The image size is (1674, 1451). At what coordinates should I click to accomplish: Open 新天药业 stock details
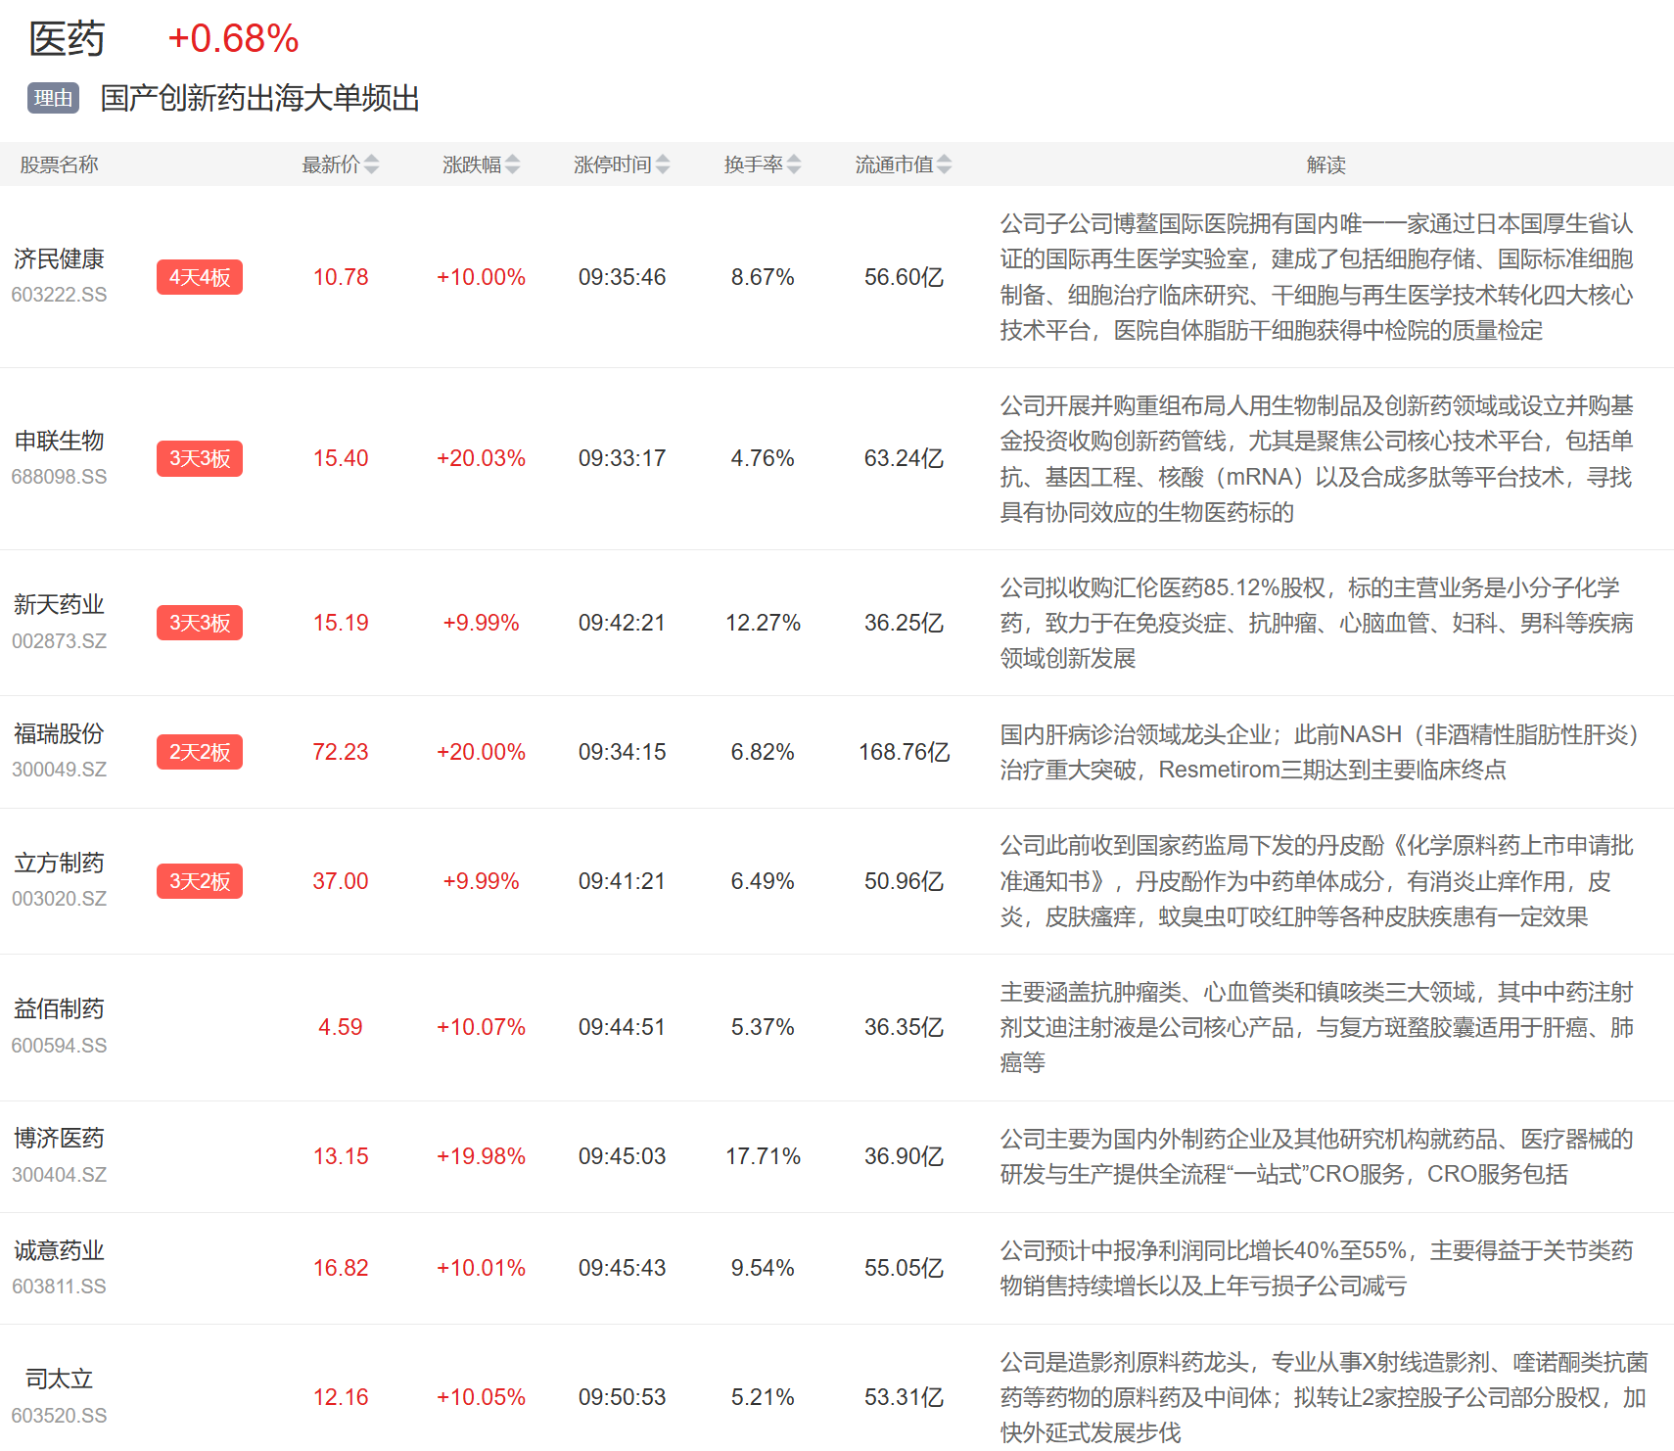point(59,605)
